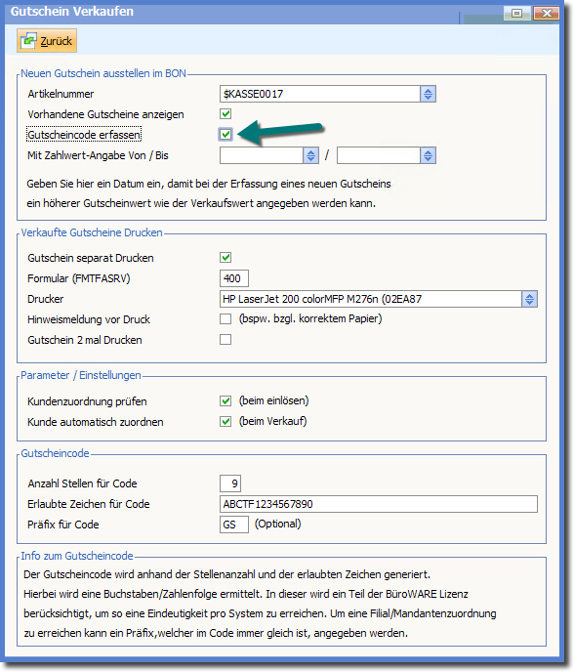The width and height of the screenshot is (574, 672).
Task: Toggle Kundenzuordnung prüfen checkbox
Action: (225, 400)
